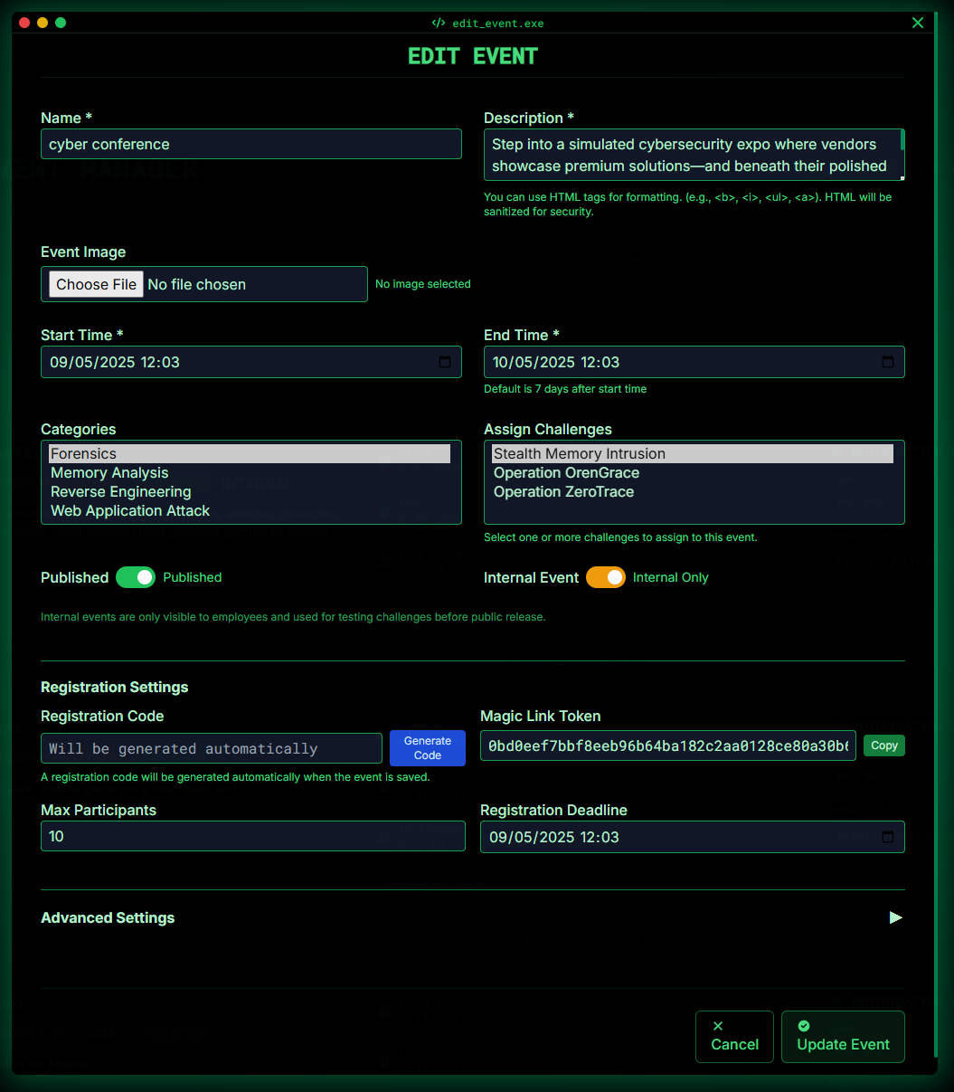Click 'Registration Settings' heading
Image resolution: width=954 pixels, height=1092 pixels.
115,687
